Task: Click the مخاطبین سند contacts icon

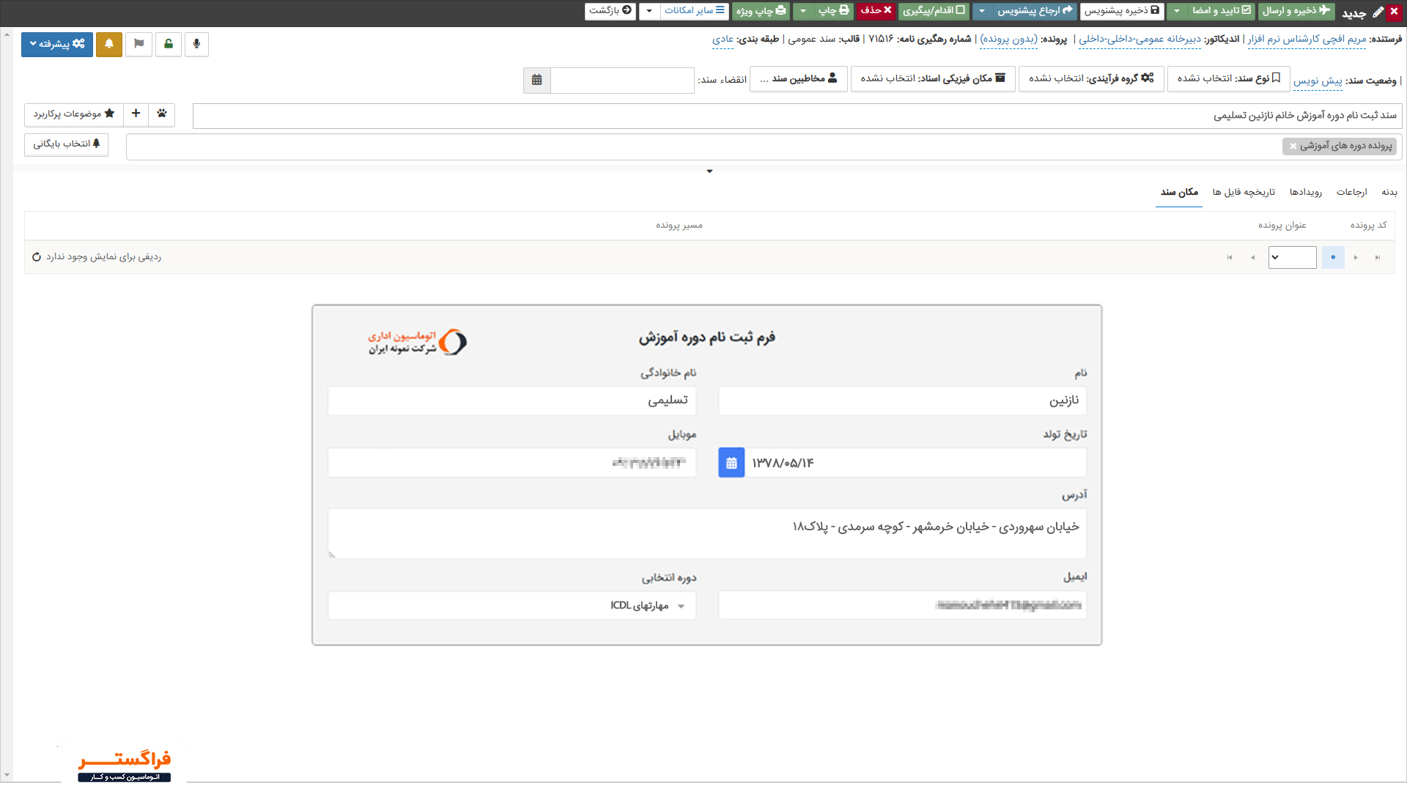Action: [x=831, y=77]
